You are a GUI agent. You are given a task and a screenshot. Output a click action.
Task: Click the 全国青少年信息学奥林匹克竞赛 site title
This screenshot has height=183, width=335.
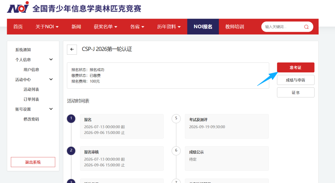point(87,9)
